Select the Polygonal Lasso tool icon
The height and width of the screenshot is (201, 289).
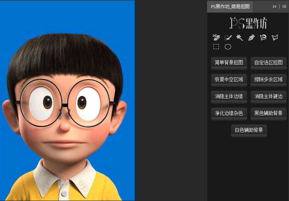point(275,38)
